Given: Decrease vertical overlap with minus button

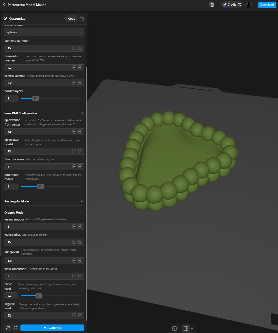Looking at the screenshot, I should click(x=74, y=83).
